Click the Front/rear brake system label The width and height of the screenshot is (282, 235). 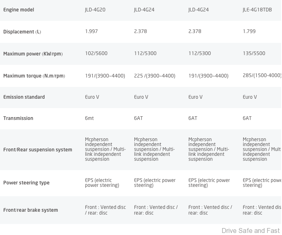point(31,210)
